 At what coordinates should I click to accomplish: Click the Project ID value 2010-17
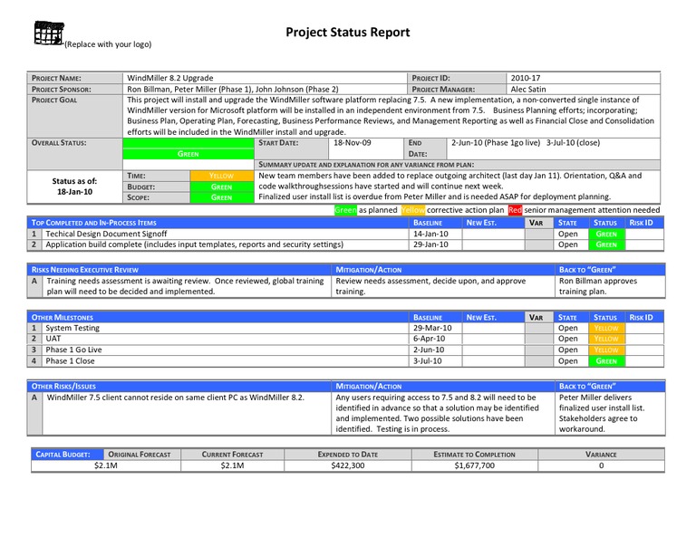pyautogui.click(x=525, y=79)
